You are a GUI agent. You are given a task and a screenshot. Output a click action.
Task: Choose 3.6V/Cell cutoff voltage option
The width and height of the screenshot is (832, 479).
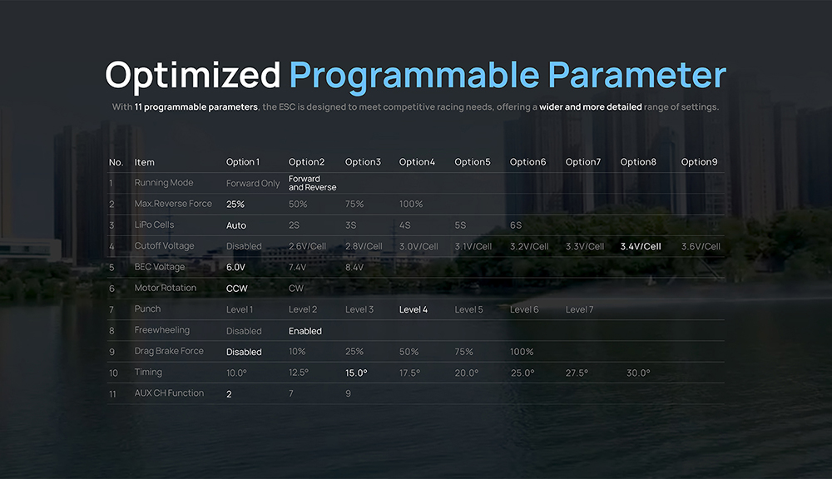[701, 246]
